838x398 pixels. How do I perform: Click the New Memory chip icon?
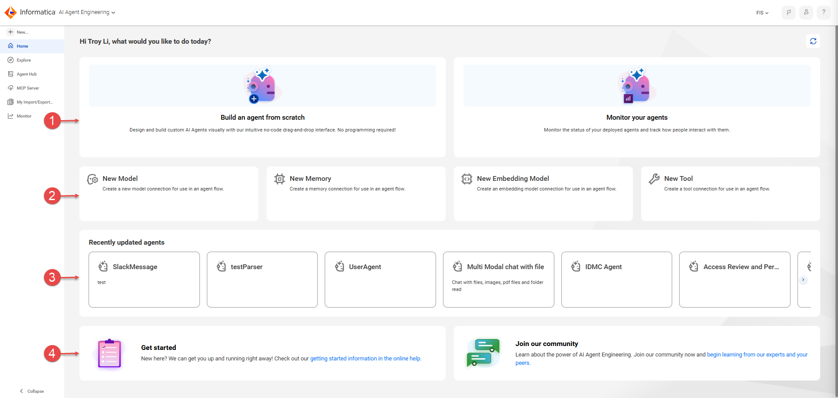coord(279,179)
